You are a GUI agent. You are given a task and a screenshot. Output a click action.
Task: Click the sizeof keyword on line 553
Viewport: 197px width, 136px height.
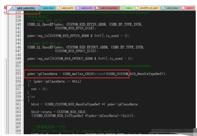tap(100, 74)
